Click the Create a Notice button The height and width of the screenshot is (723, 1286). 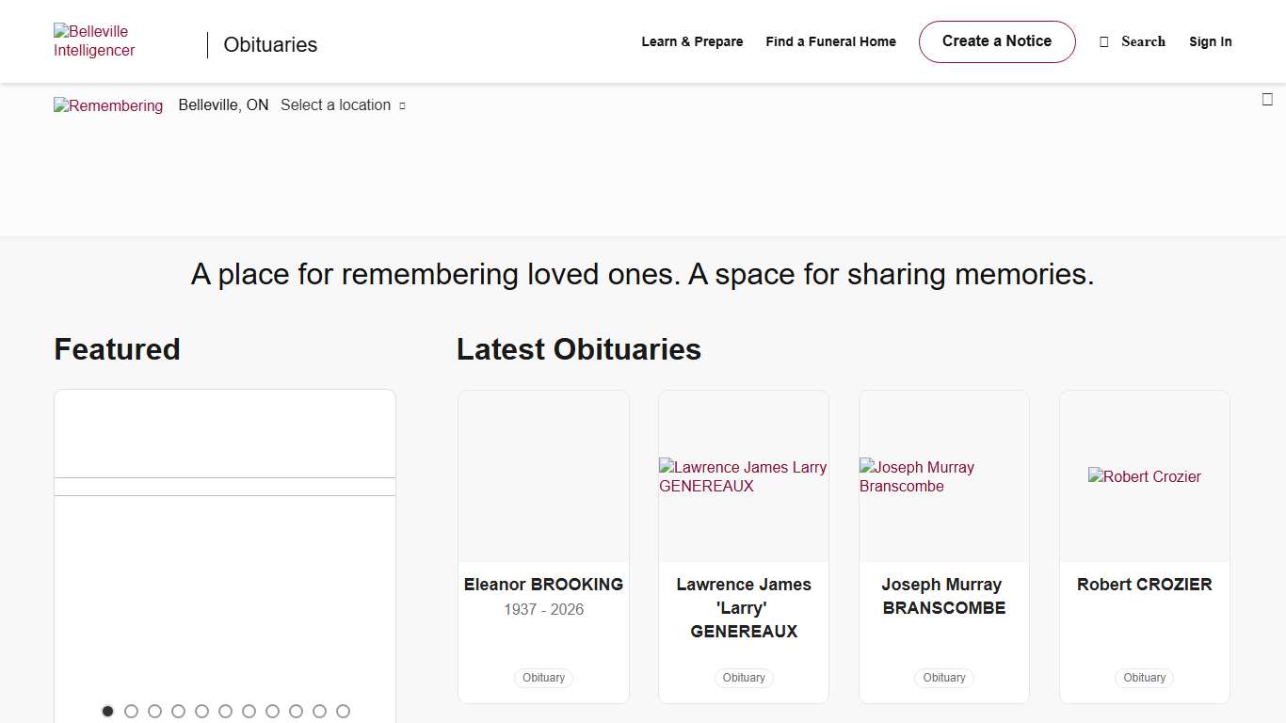point(996,41)
